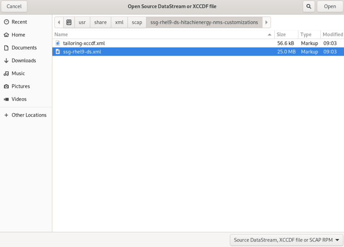This screenshot has height=247, width=344.
Task: Open Music folder in sidebar
Action: coord(18,74)
